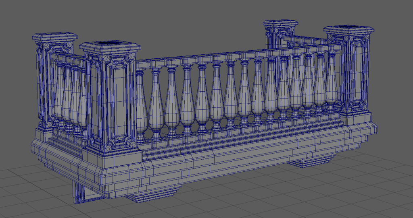413x218 pixels.
Task: Select the dark opening atop the right-end pillar
Action: (x=349, y=27)
